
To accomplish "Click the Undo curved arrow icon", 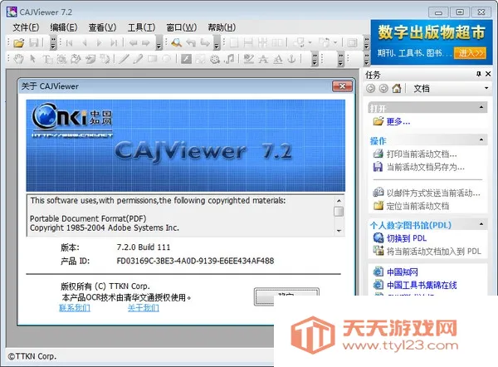I will [x=191, y=42].
